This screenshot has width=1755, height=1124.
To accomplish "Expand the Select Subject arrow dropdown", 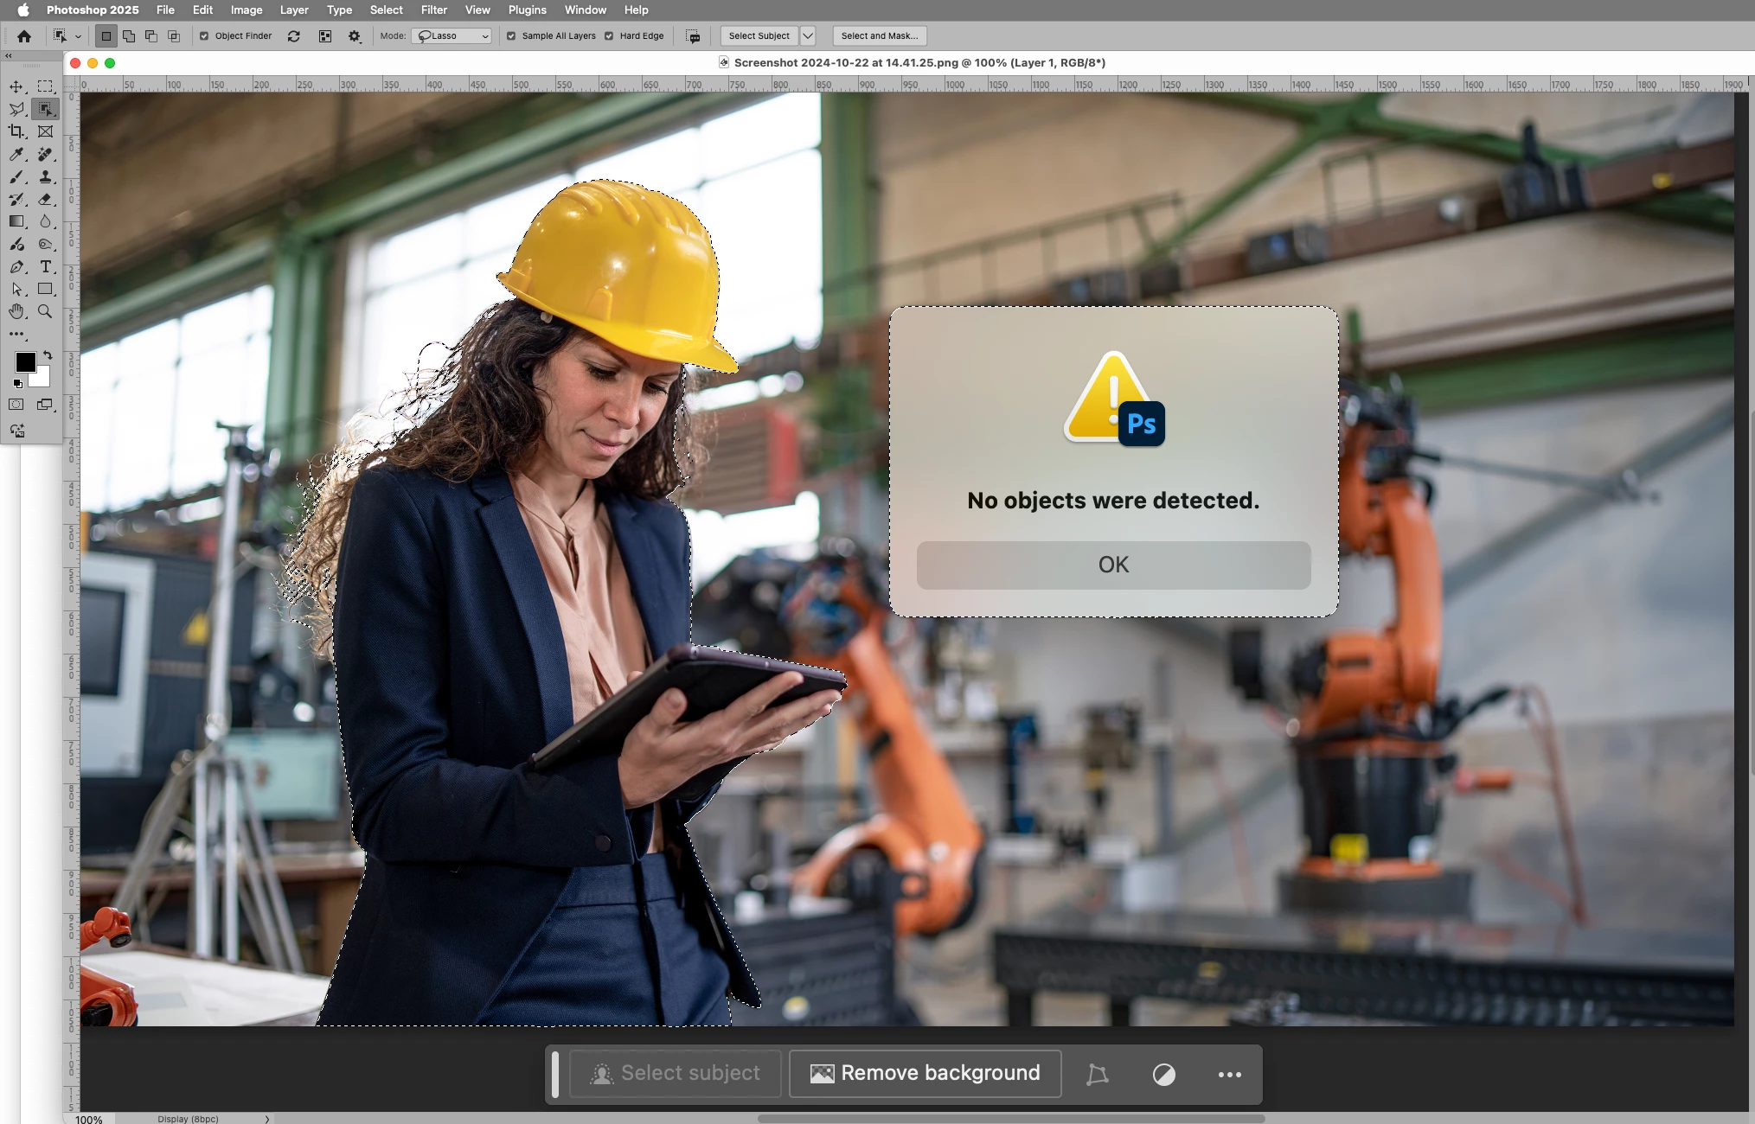I will click(807, 36).
